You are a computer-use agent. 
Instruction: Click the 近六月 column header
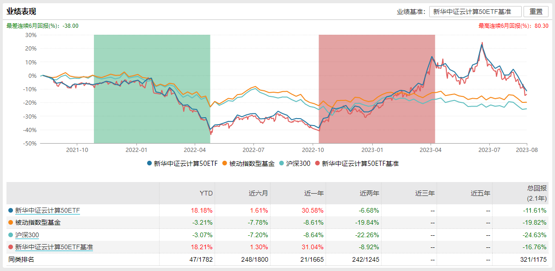(x=259, y=193)
